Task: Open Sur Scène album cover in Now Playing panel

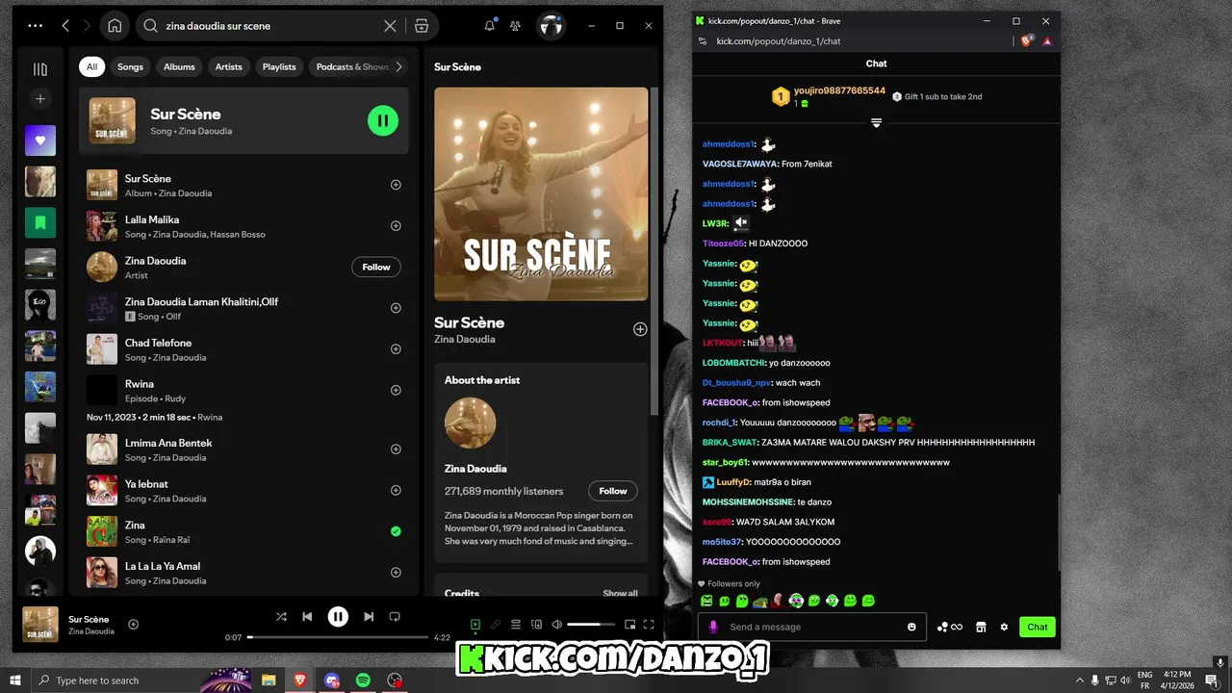Action: (x=541, y=193)
